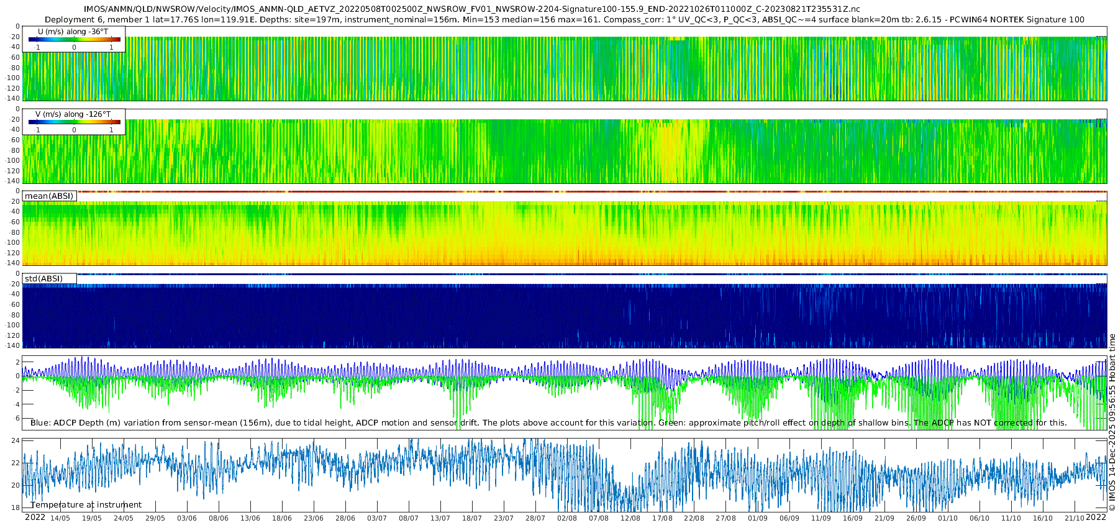Select the NetCDF file path title text
The height and width of the screenshot is (528, 1118).
(x=472, y=9)
